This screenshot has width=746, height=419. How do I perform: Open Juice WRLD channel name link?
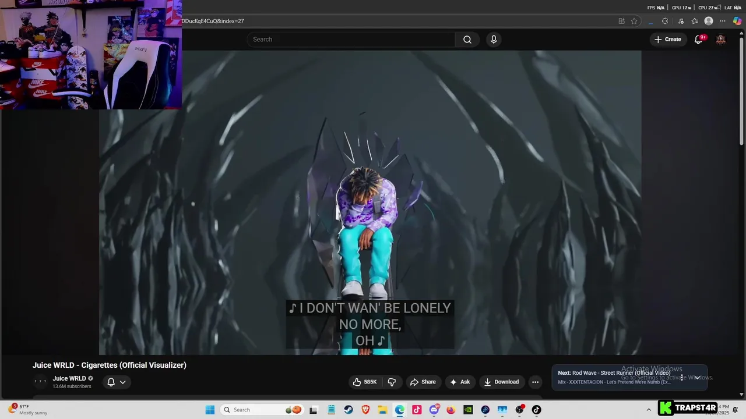(x=69, y=378)
